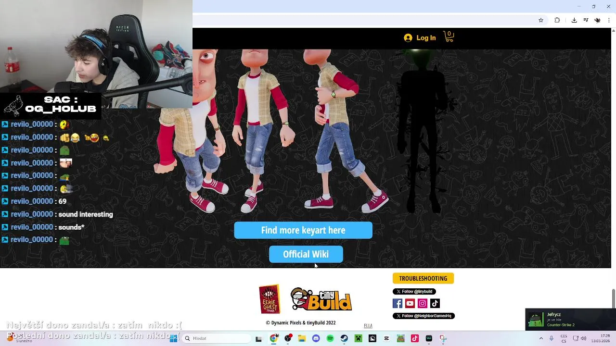
Task: Open the volume tray icon
Action: coord(584,339)
